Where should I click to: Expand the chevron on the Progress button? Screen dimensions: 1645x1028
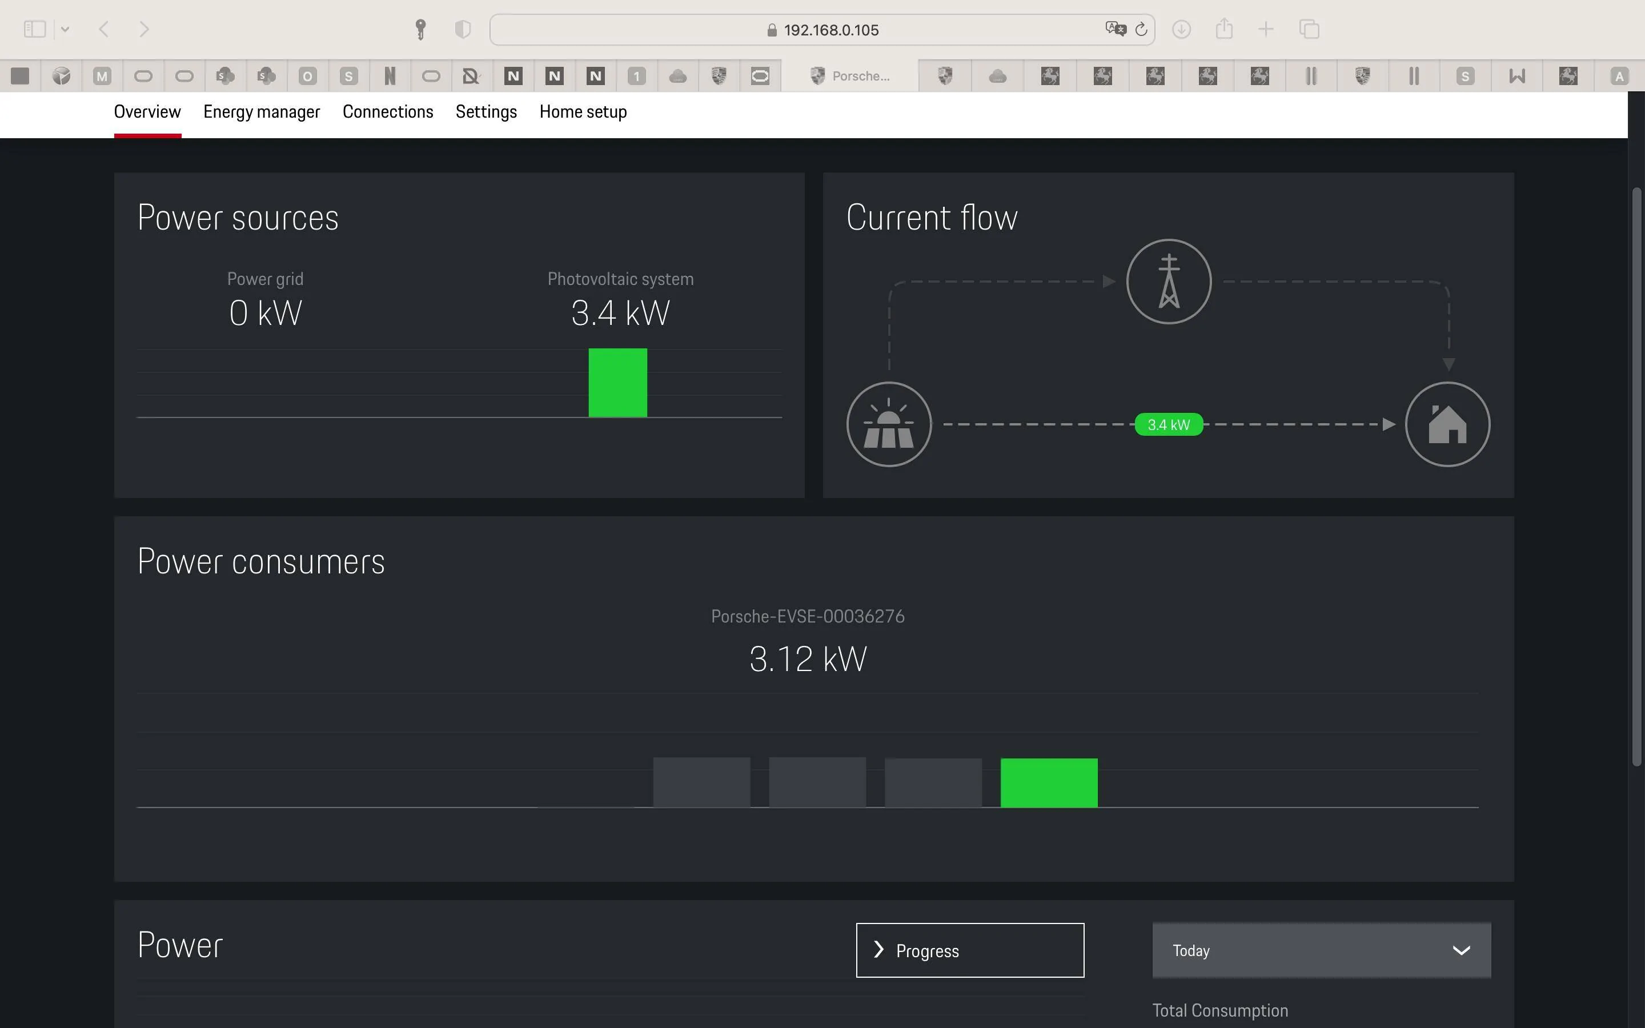(878, 949)
